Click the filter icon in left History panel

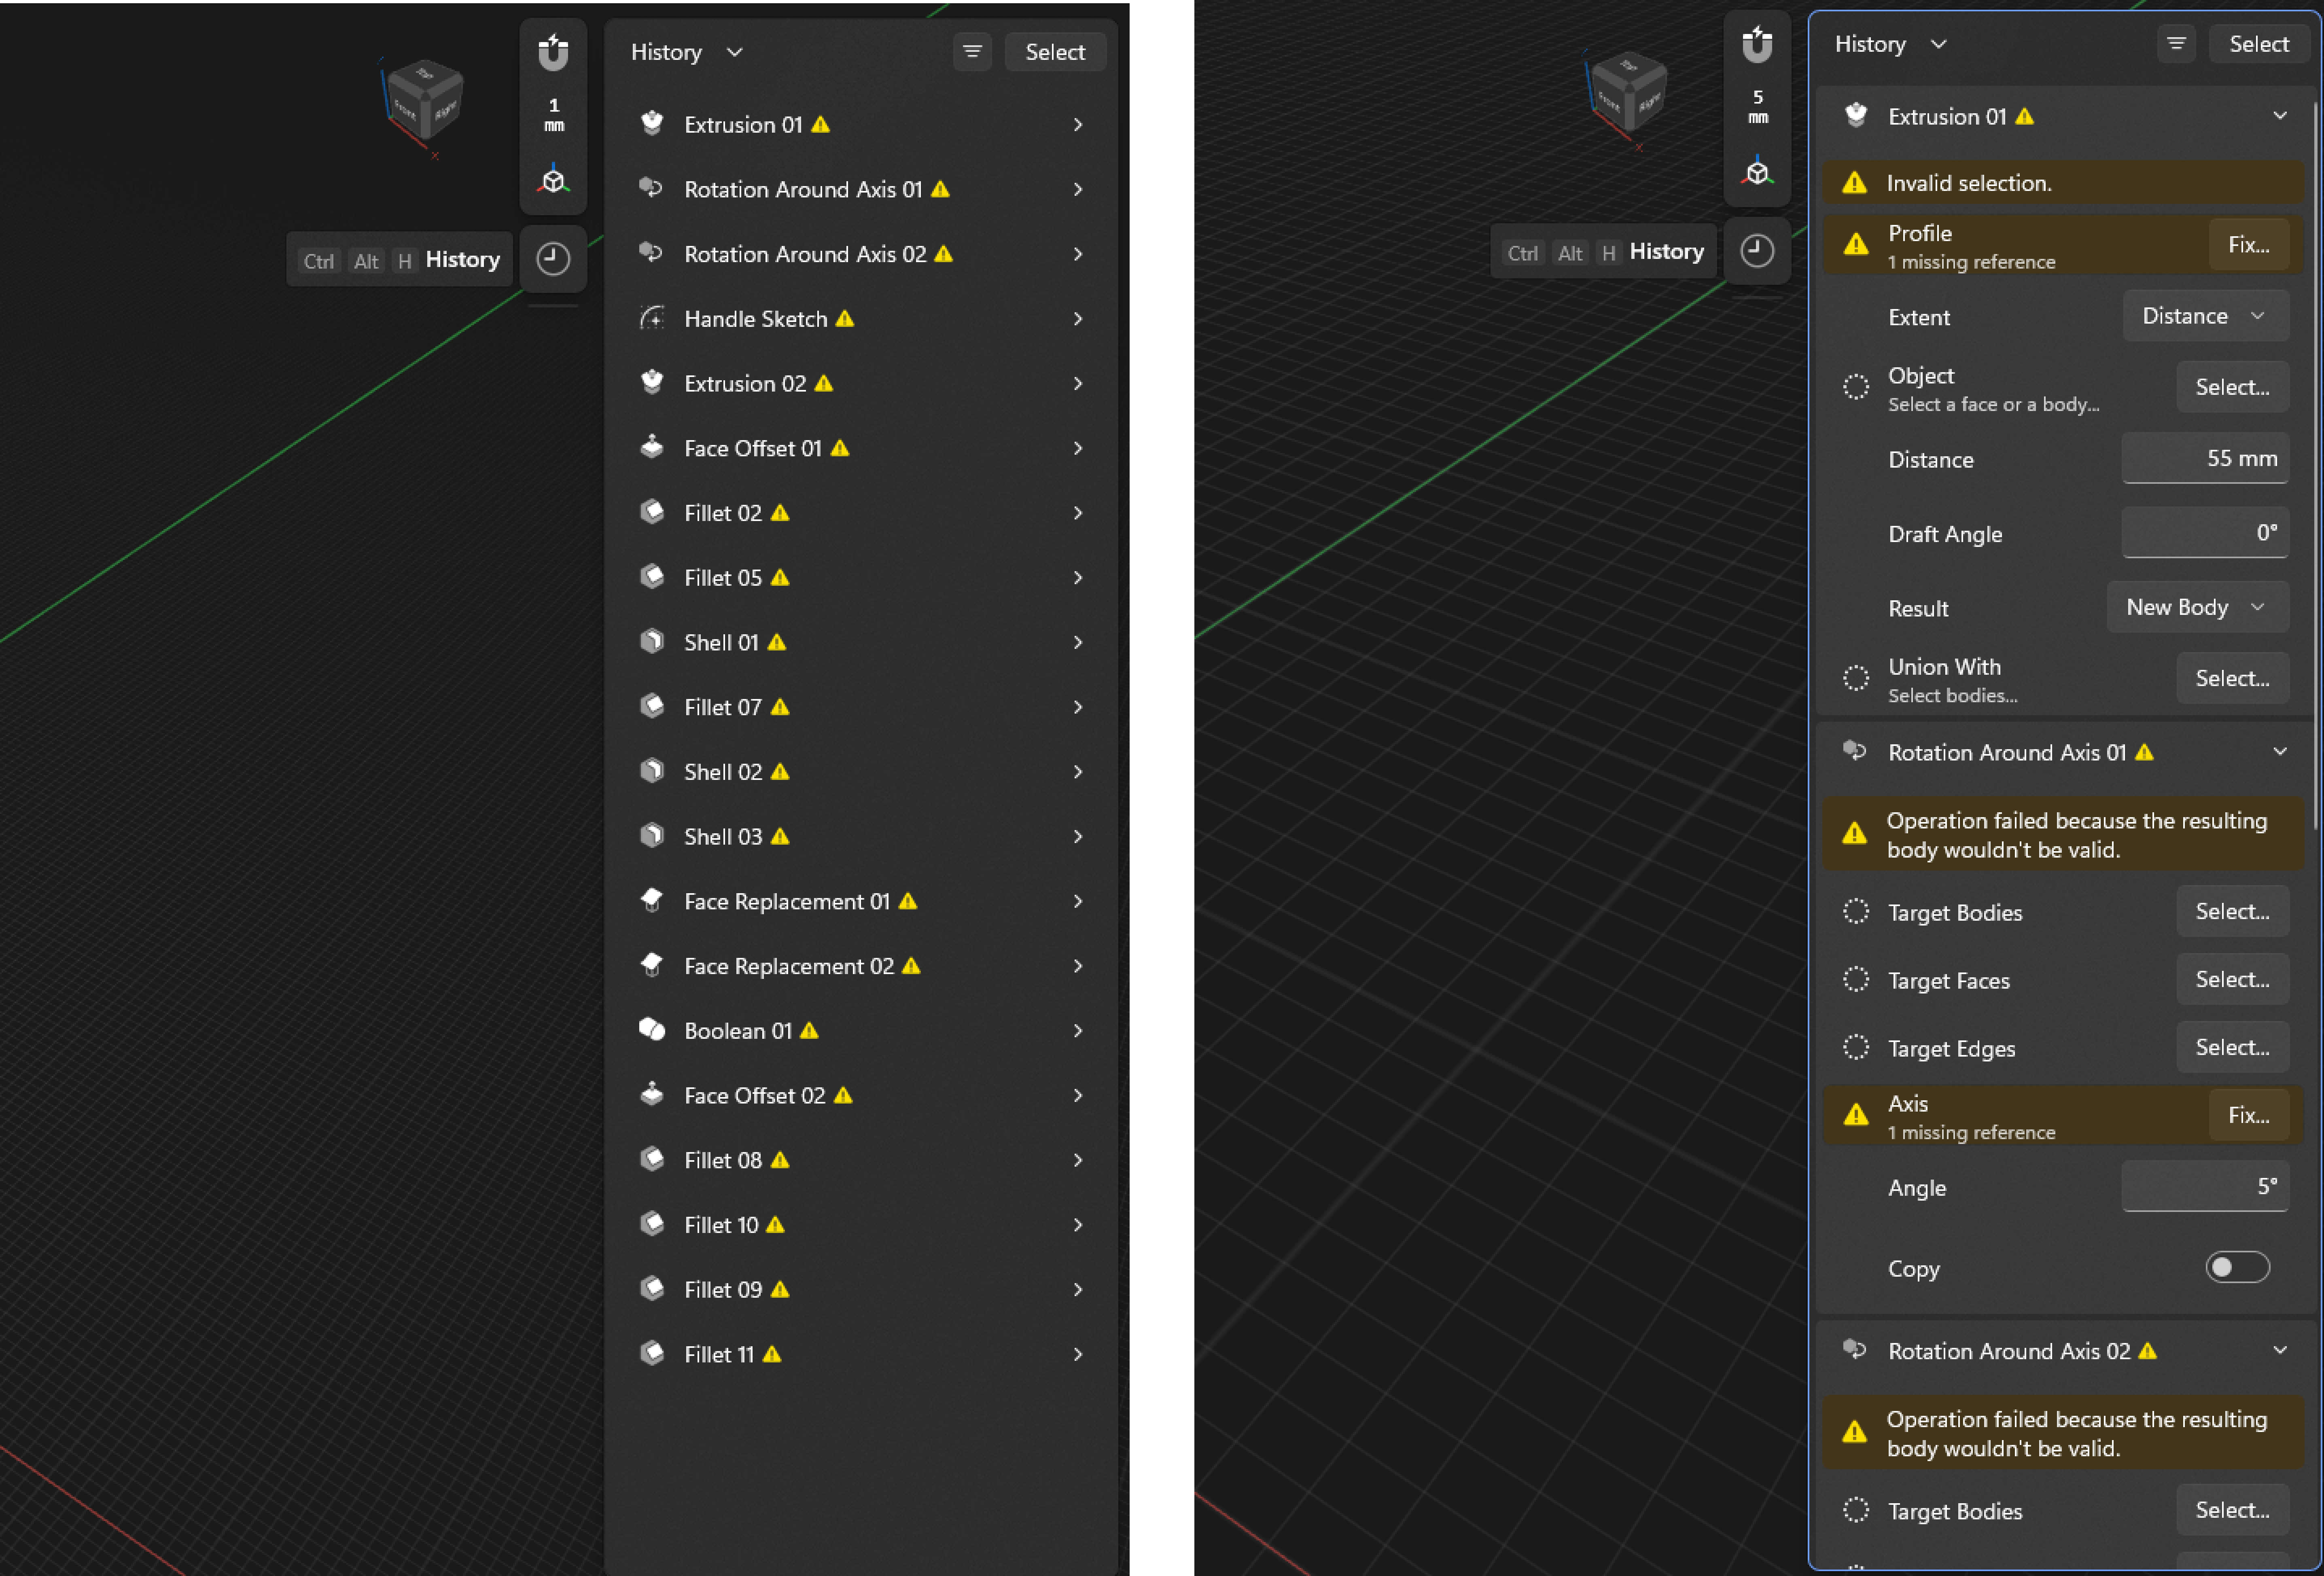(x=972, y=52)
